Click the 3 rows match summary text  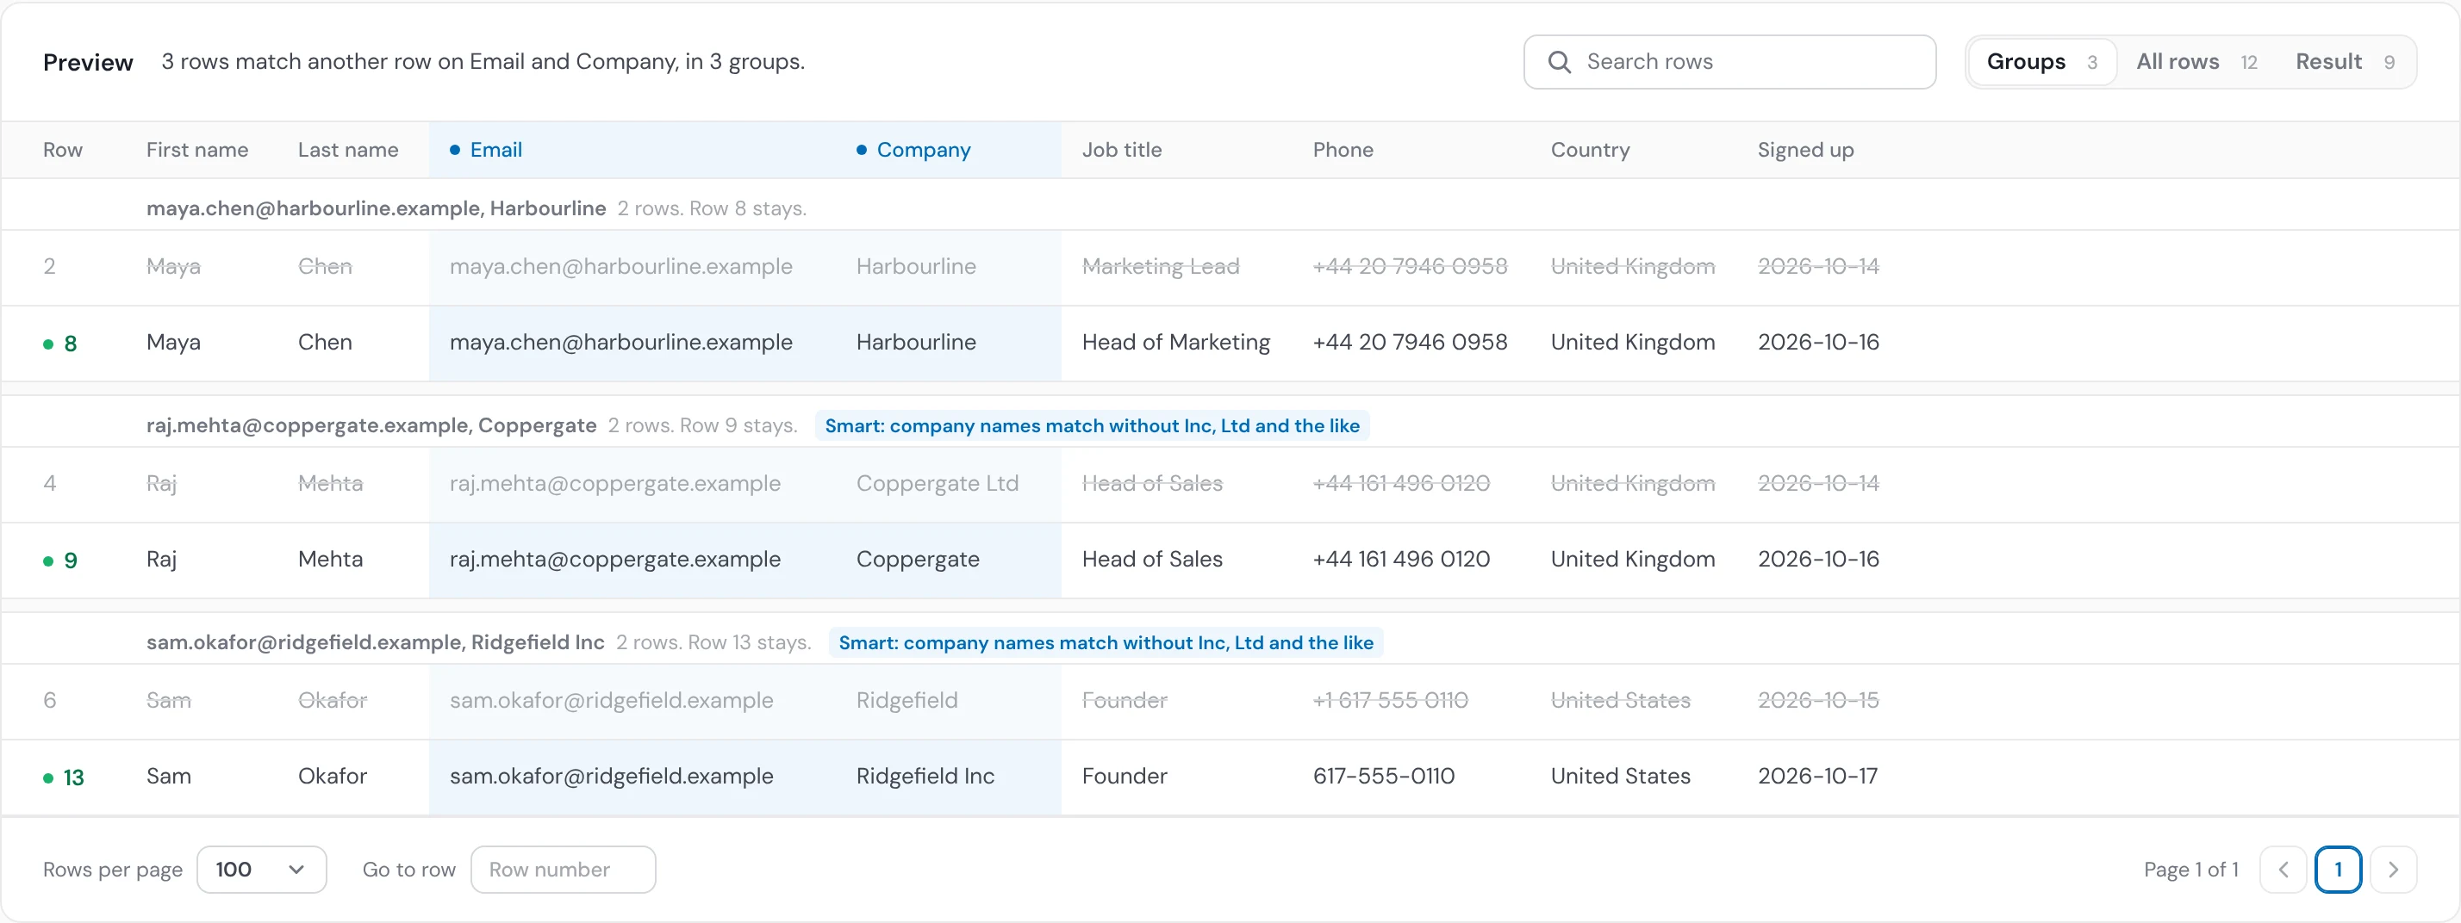483,62
